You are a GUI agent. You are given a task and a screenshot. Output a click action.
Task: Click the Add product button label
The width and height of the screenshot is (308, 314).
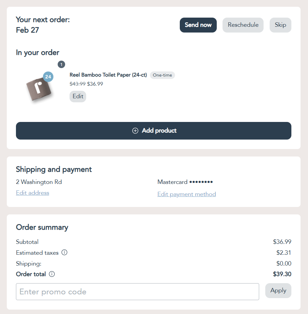coord(159,131)
